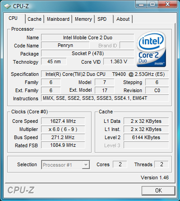
Task: Open the Mainboard tab
Action: pyautogui.click(x=58, y=19)
